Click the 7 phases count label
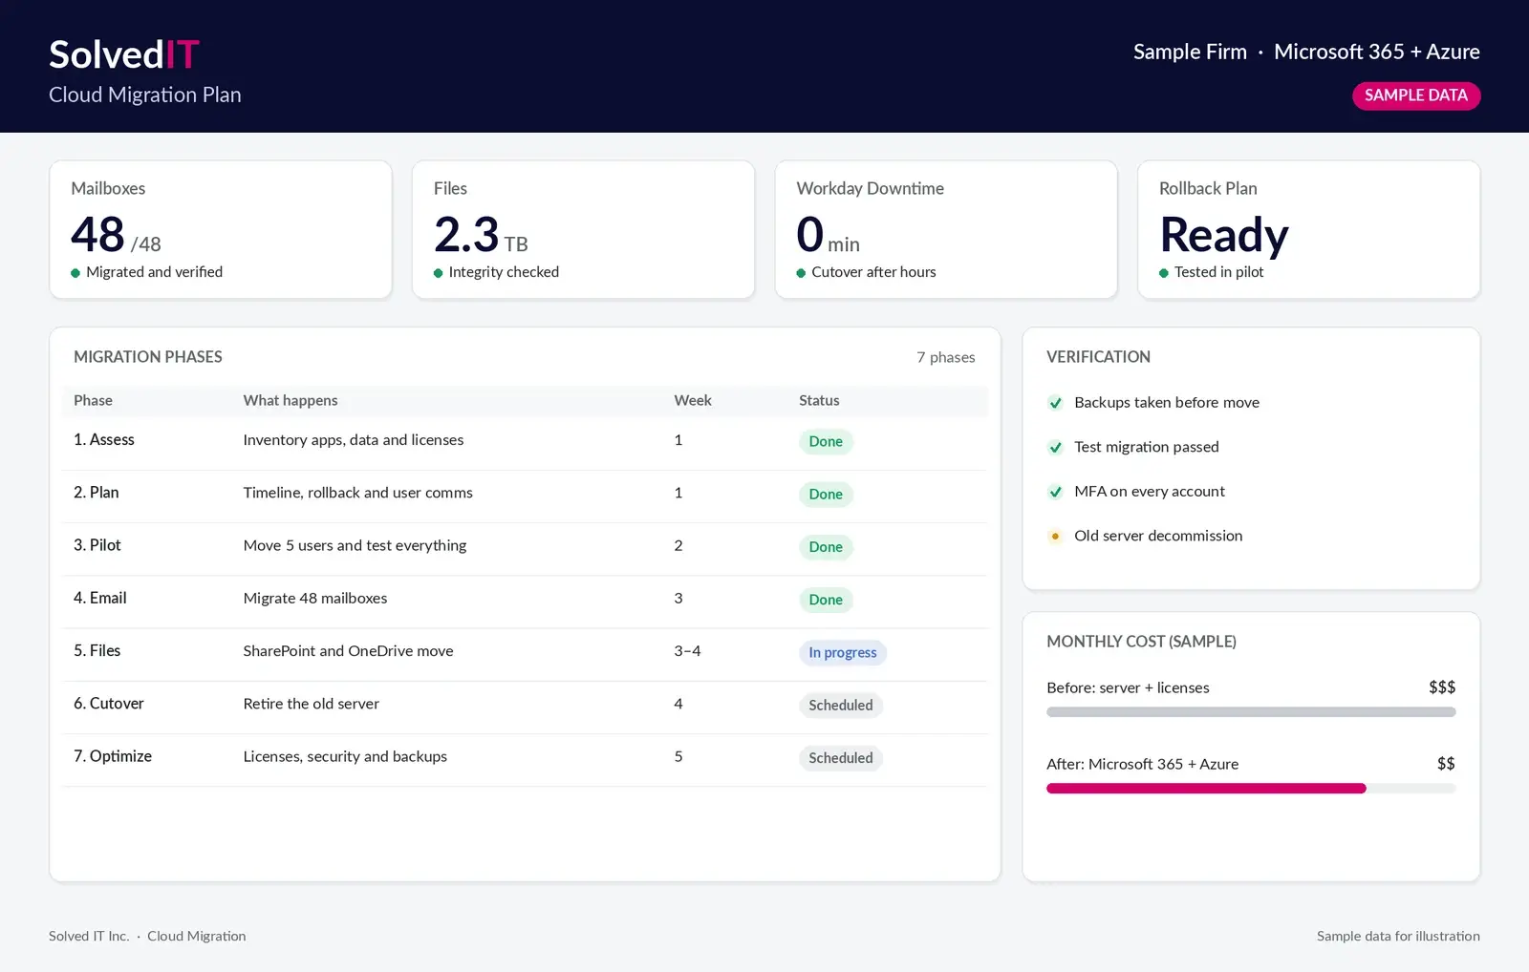The width and height of the screenshot is (1529, 972). [946, 357]
